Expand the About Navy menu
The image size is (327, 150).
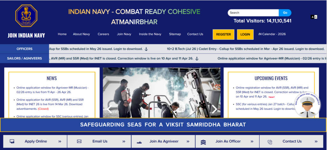coord(81,34)
